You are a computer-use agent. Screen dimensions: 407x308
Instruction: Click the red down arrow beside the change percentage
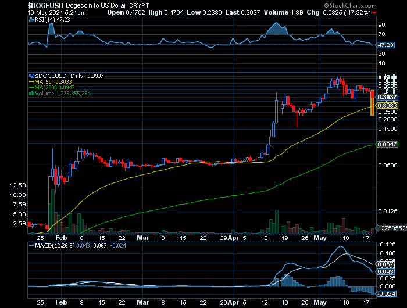click(x=374, y=13)
